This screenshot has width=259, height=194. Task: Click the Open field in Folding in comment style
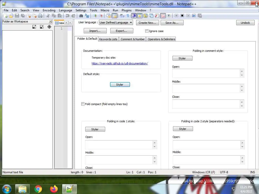pos(208,73)
